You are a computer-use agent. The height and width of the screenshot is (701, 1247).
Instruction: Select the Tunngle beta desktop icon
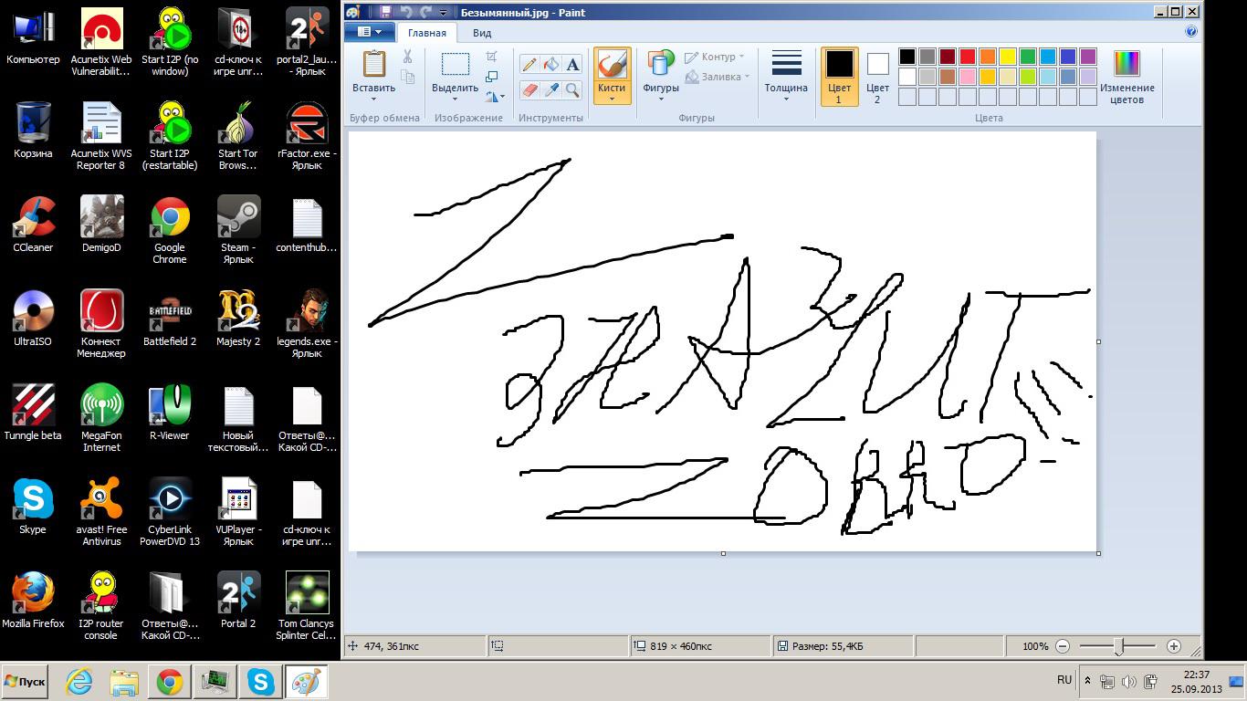(x=33, y=413)
